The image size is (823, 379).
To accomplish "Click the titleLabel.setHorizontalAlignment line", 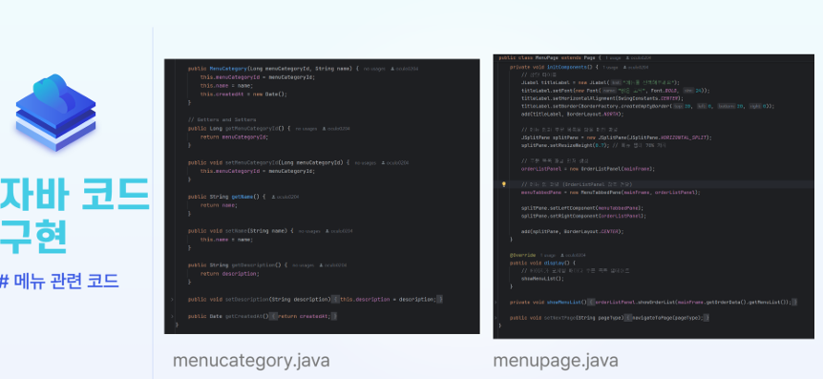I will 602,98.
